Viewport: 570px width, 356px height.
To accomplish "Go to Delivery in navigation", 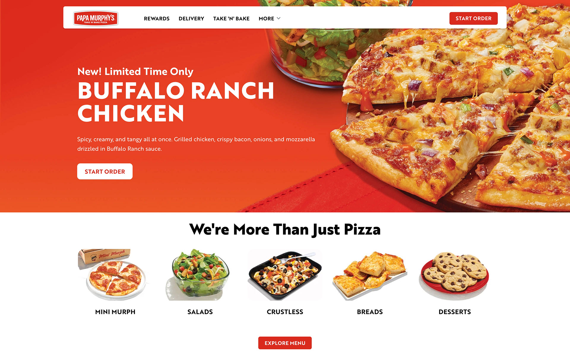I will 191,18.
